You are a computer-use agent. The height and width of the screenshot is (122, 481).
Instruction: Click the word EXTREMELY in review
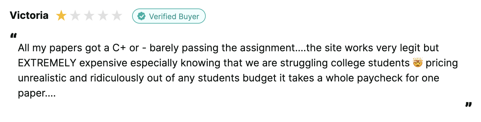coord(47,63)
